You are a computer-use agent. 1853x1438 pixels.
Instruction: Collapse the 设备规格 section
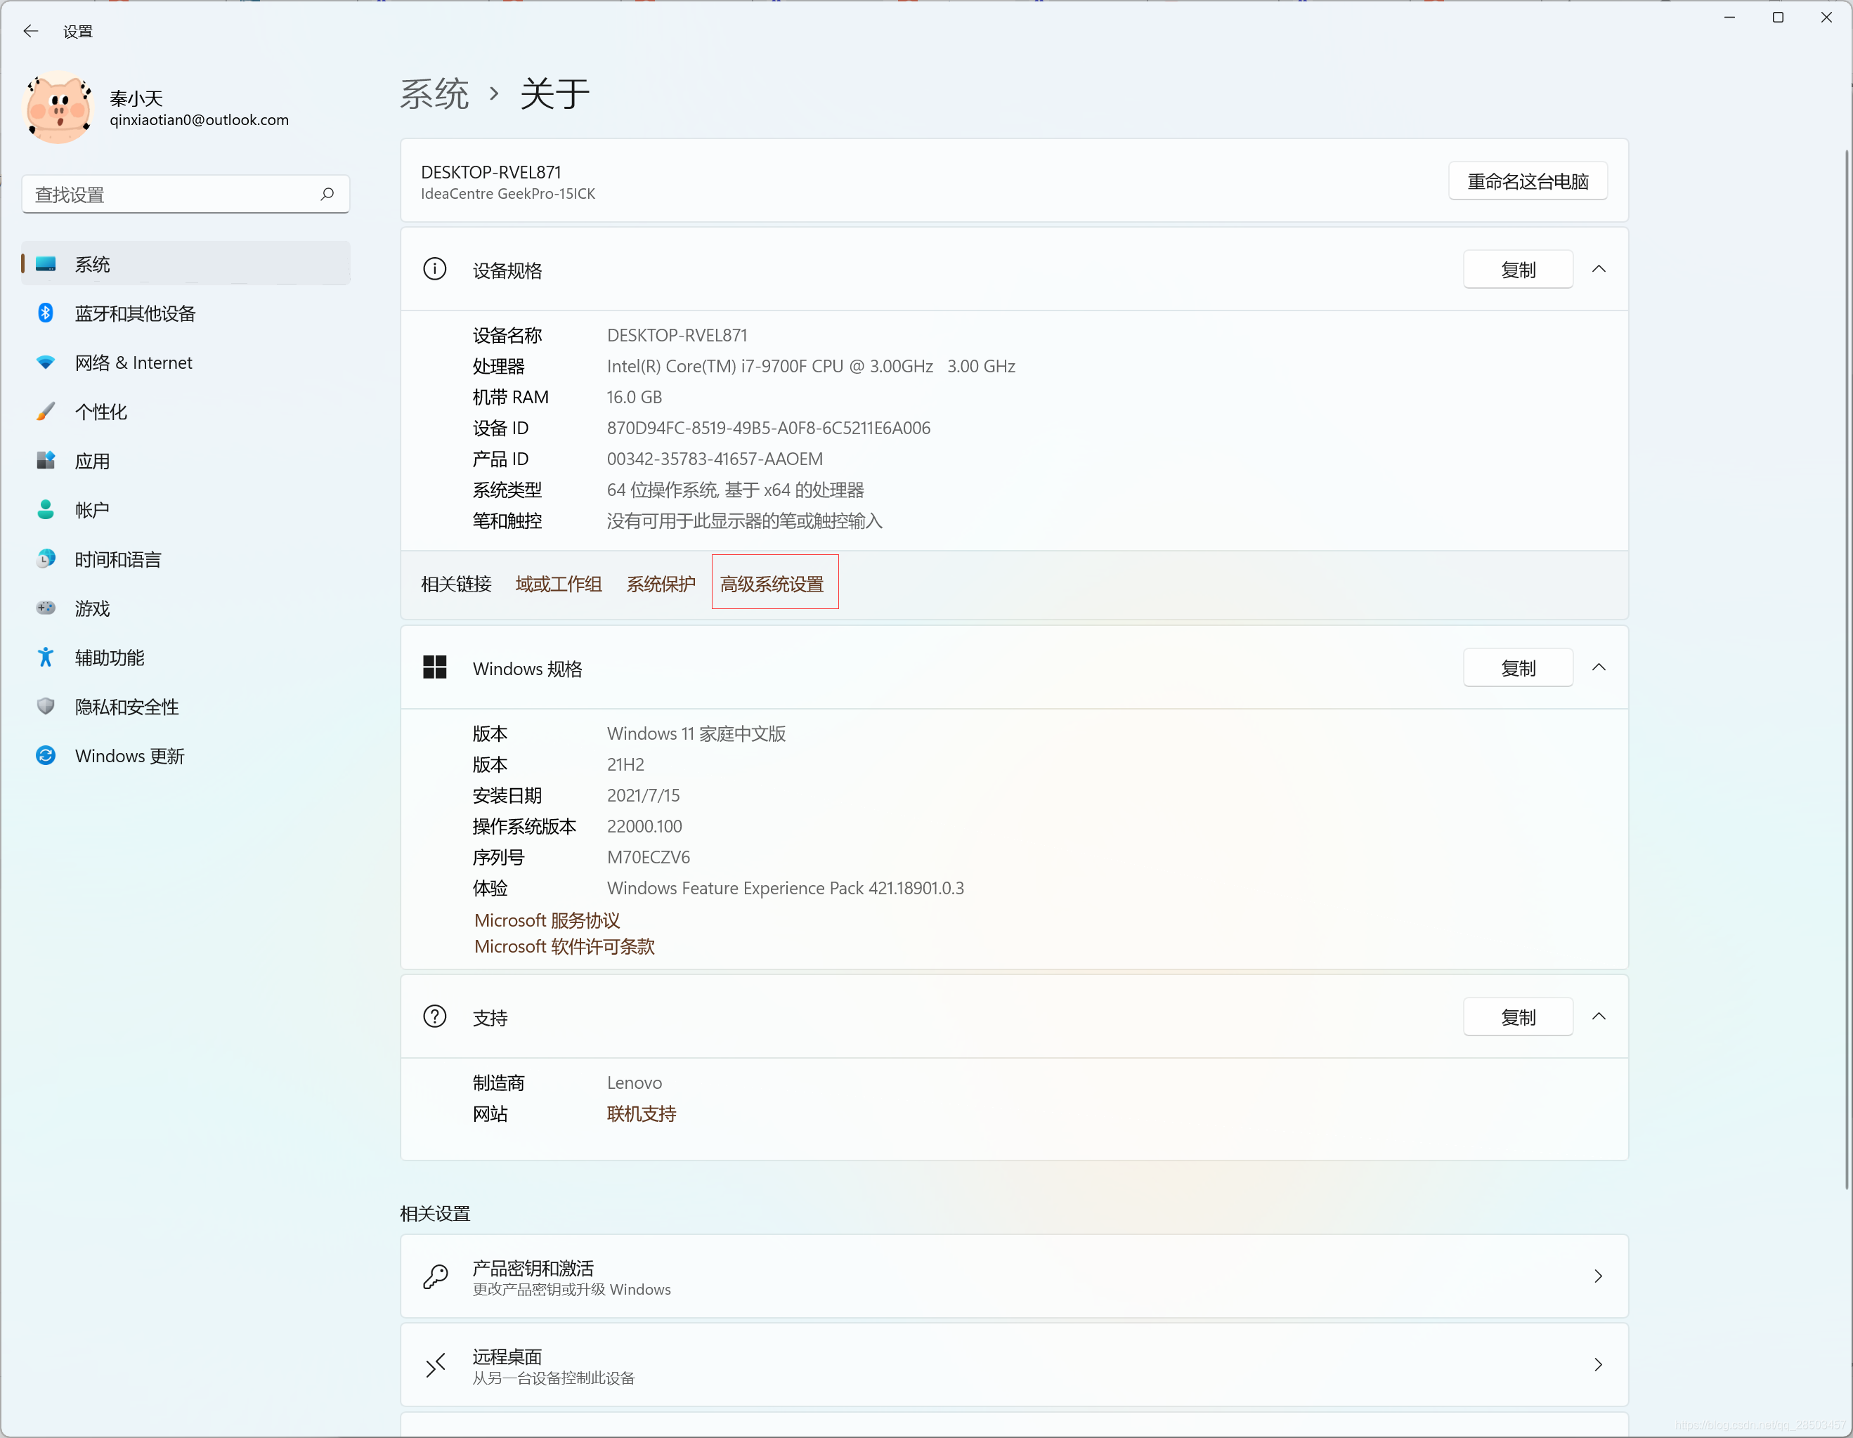point(1599,270)
